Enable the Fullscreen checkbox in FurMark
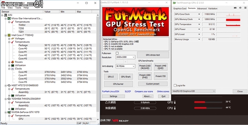The image size is (248, 125). point(117,53)
